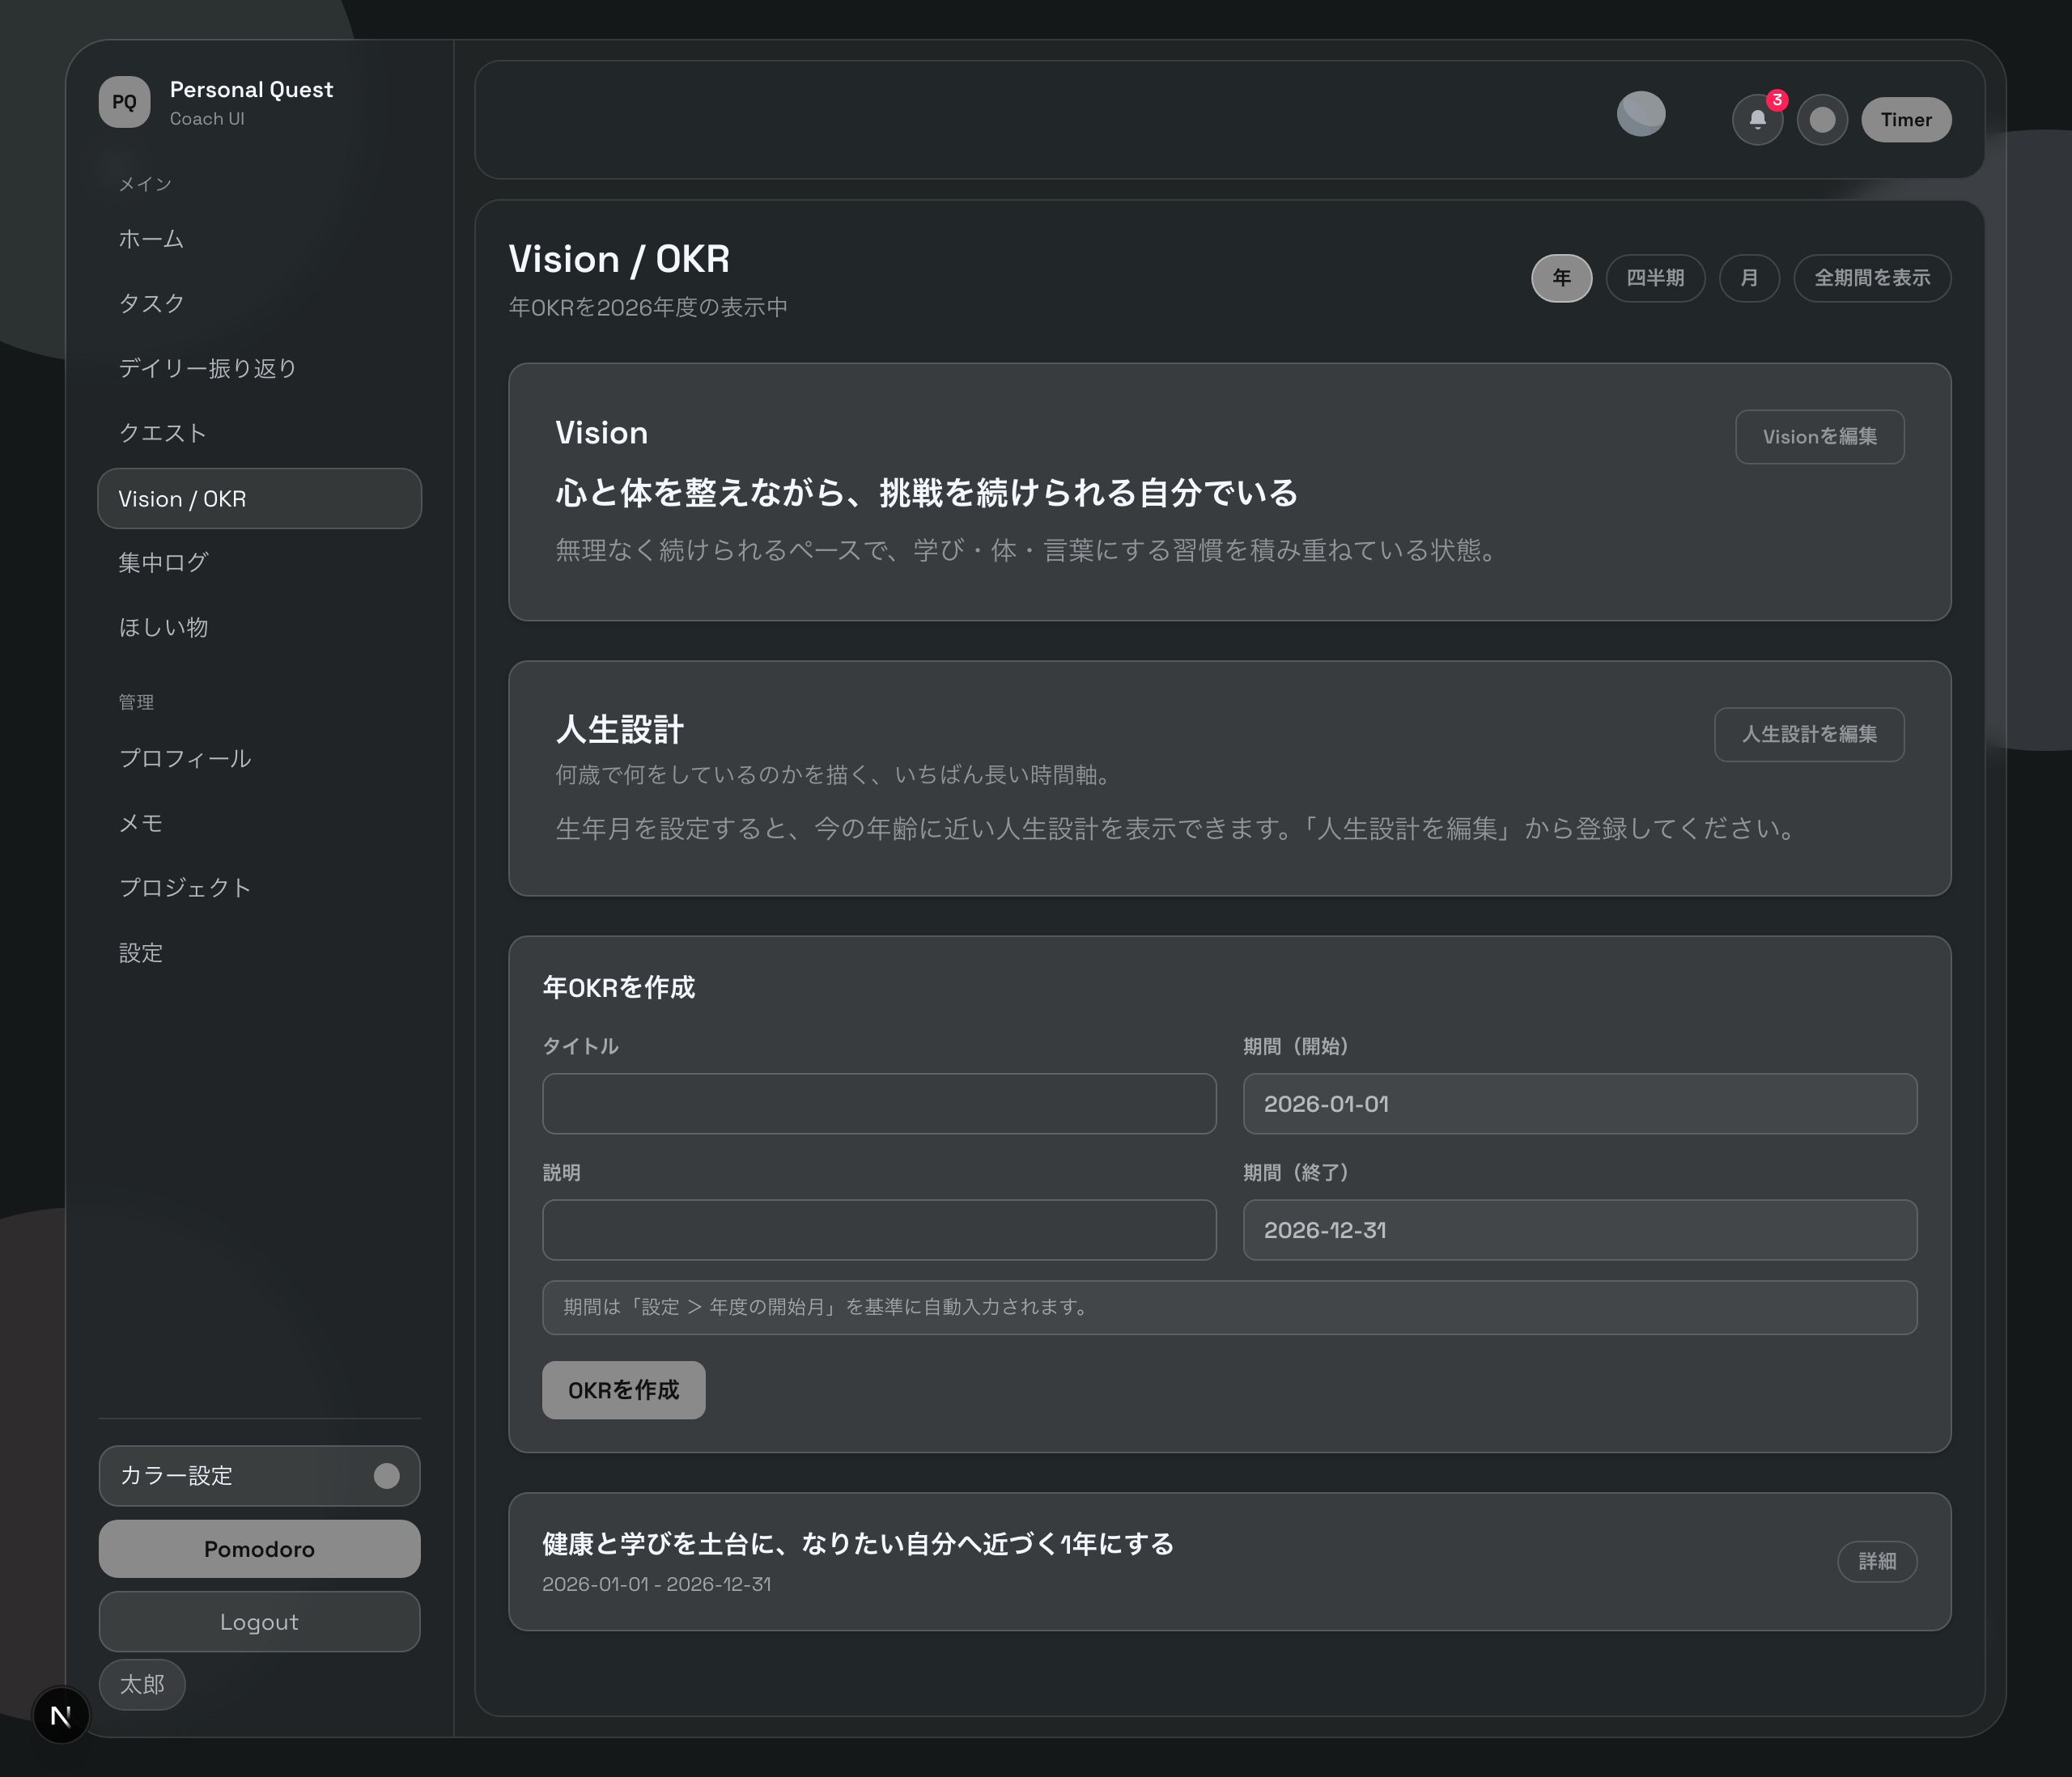Open the Next.js N dev indicator

[61, 1715]
